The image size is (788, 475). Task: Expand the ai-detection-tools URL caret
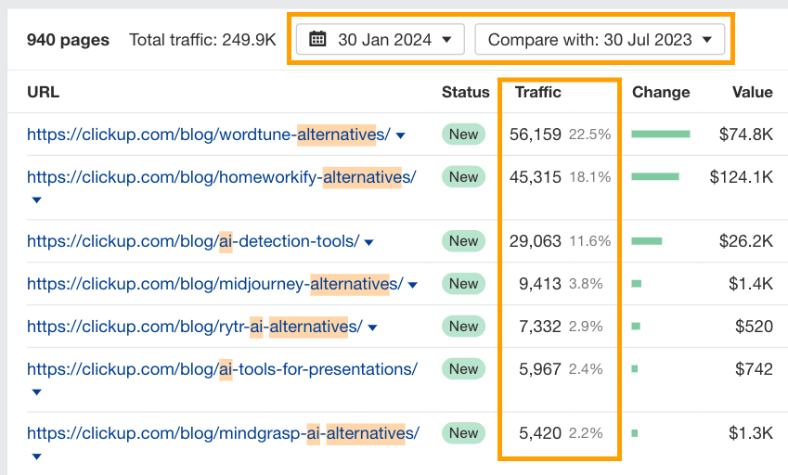[368, 242]
